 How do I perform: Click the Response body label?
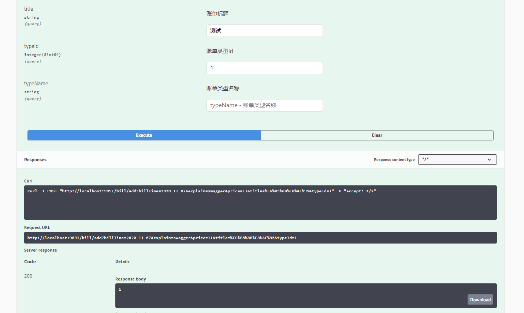[x=130, y=279]
